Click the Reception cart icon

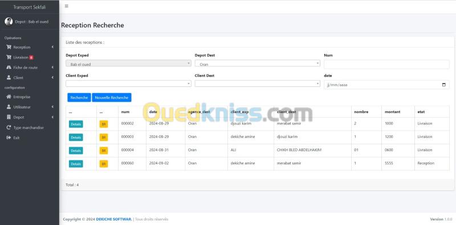(x=9, y=47)
